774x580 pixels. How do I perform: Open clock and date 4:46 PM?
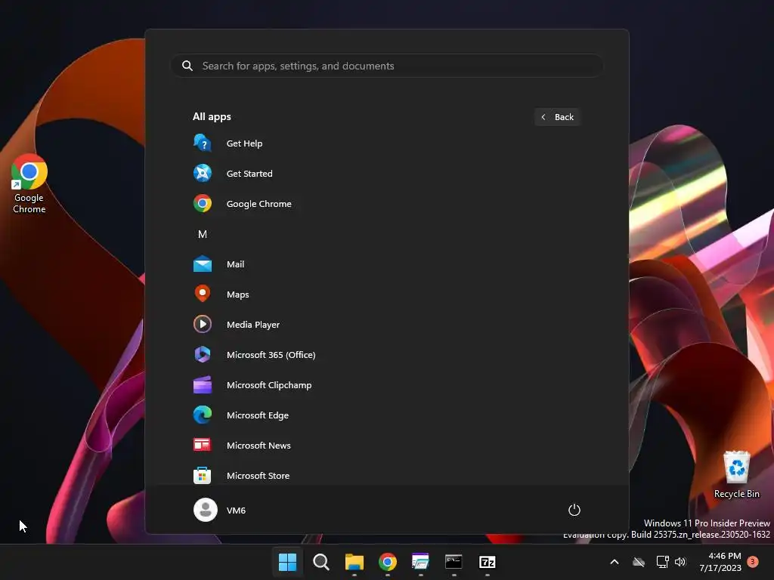click(x=720, y=562)
